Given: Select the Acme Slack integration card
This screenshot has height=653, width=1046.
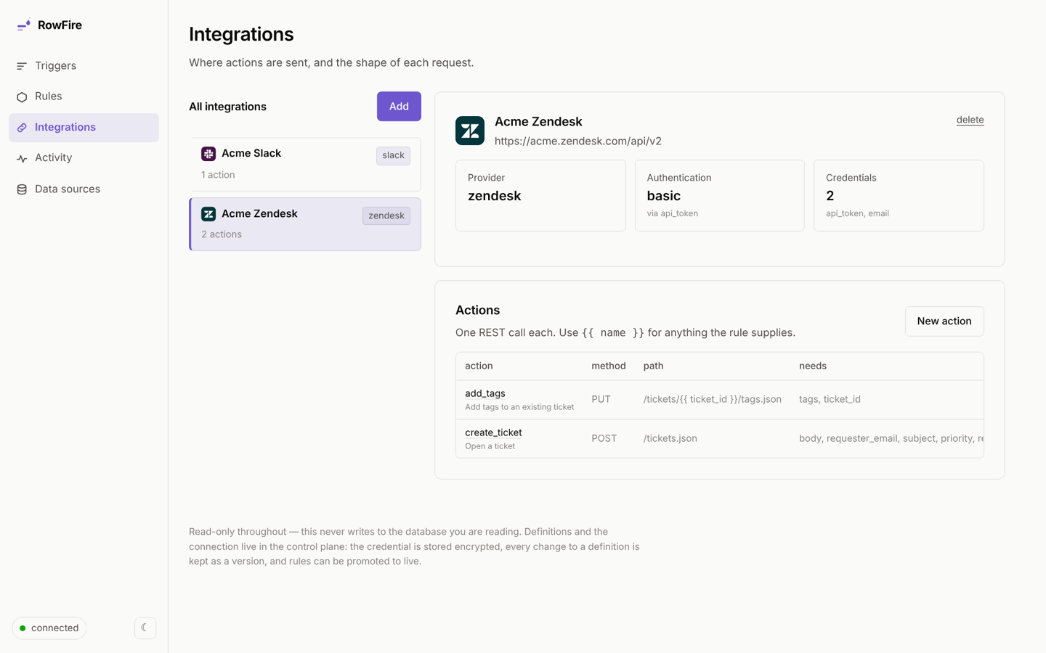Looking at the screenshot, I should point(305,164).
